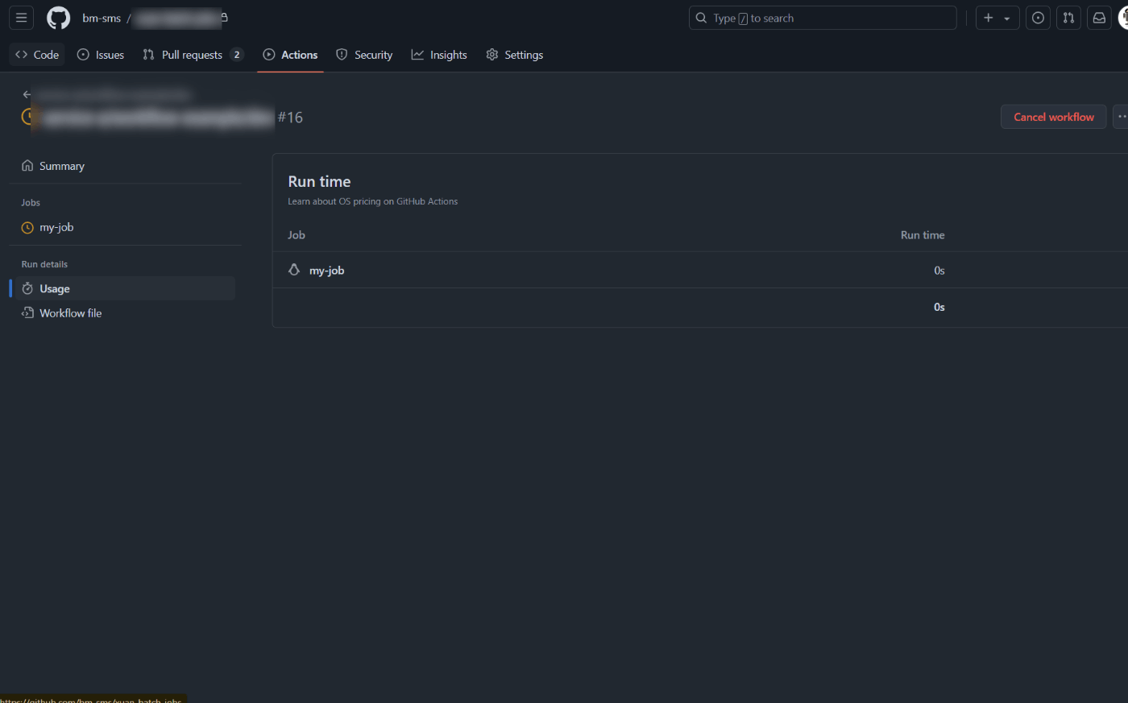Click the Linux penguin icon beside my-job
This screenshot has height=703, width=1128.
(x=294, y=270)
